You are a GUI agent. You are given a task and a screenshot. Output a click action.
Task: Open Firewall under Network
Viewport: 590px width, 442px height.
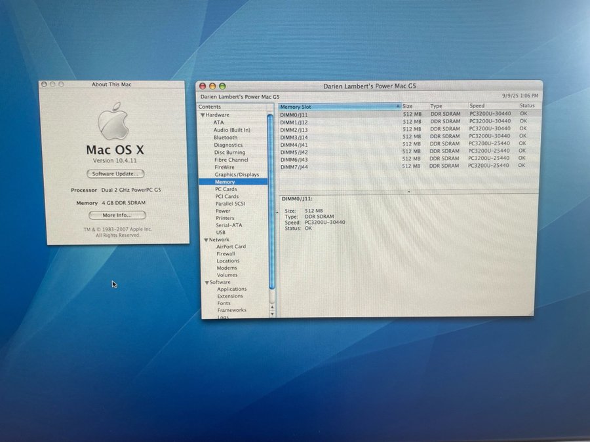tap(226, 253)
